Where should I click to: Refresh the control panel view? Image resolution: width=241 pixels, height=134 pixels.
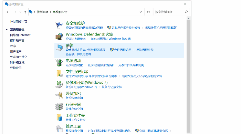pos(148,12)
